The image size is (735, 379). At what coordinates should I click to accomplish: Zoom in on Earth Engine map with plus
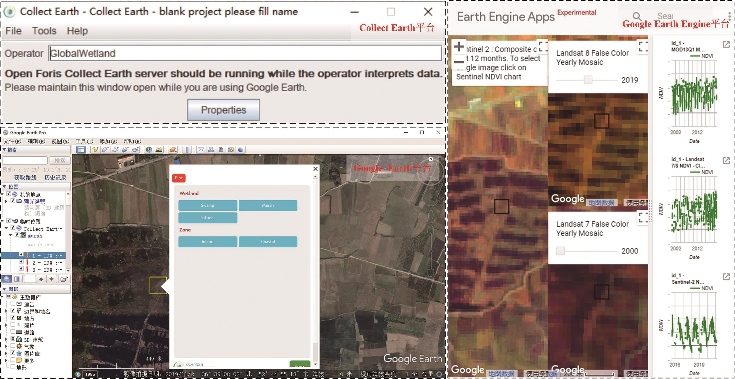[x=459, y=46]
